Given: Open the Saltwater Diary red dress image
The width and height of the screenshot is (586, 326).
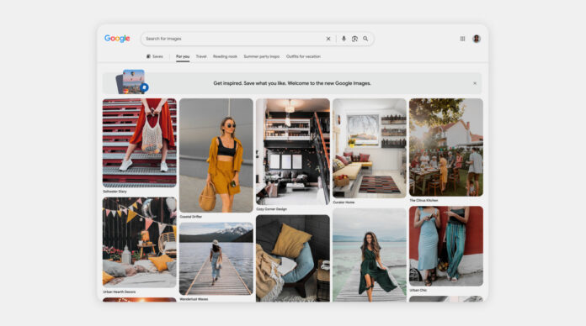Looking at the screenshot, I should 140,143.
